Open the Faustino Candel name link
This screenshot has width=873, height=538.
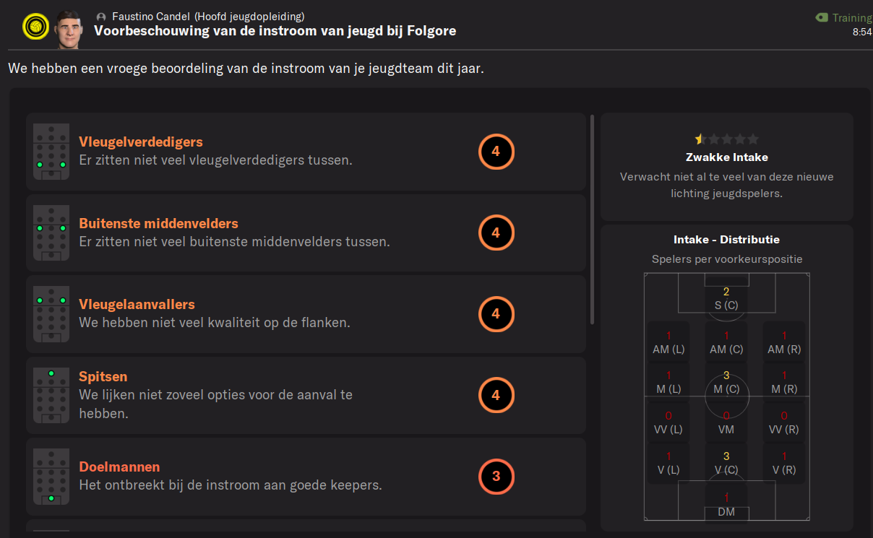(150, 17)
